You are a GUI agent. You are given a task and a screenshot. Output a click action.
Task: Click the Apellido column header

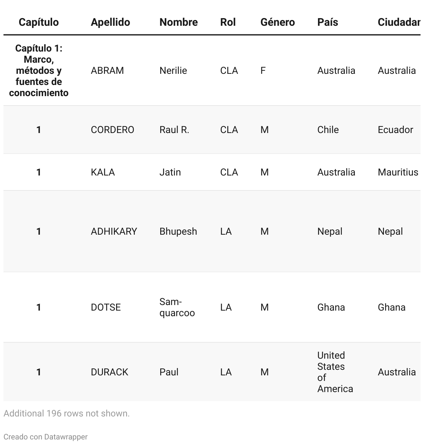tap(110, 22)
